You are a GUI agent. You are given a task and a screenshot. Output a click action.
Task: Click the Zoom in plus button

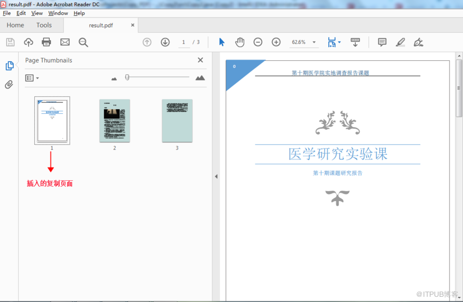276,42
